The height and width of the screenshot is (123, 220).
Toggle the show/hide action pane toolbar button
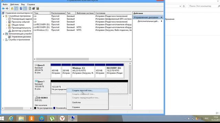pos(25,9)
